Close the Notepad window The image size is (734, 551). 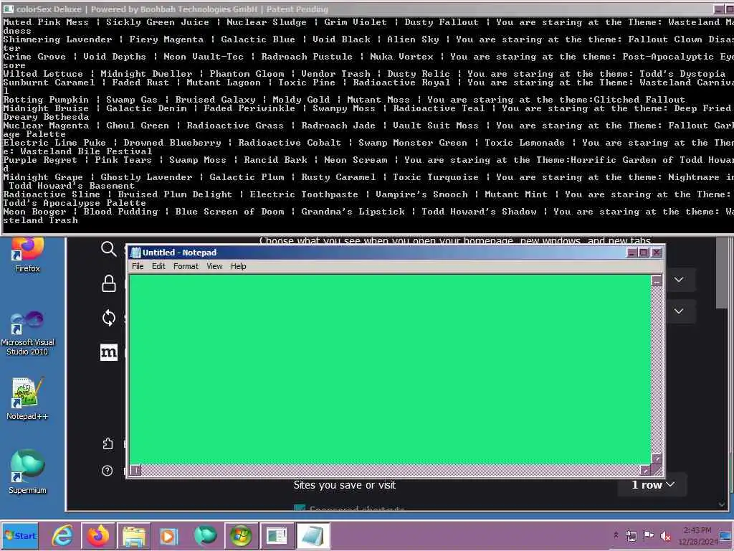tap(657, 253)
